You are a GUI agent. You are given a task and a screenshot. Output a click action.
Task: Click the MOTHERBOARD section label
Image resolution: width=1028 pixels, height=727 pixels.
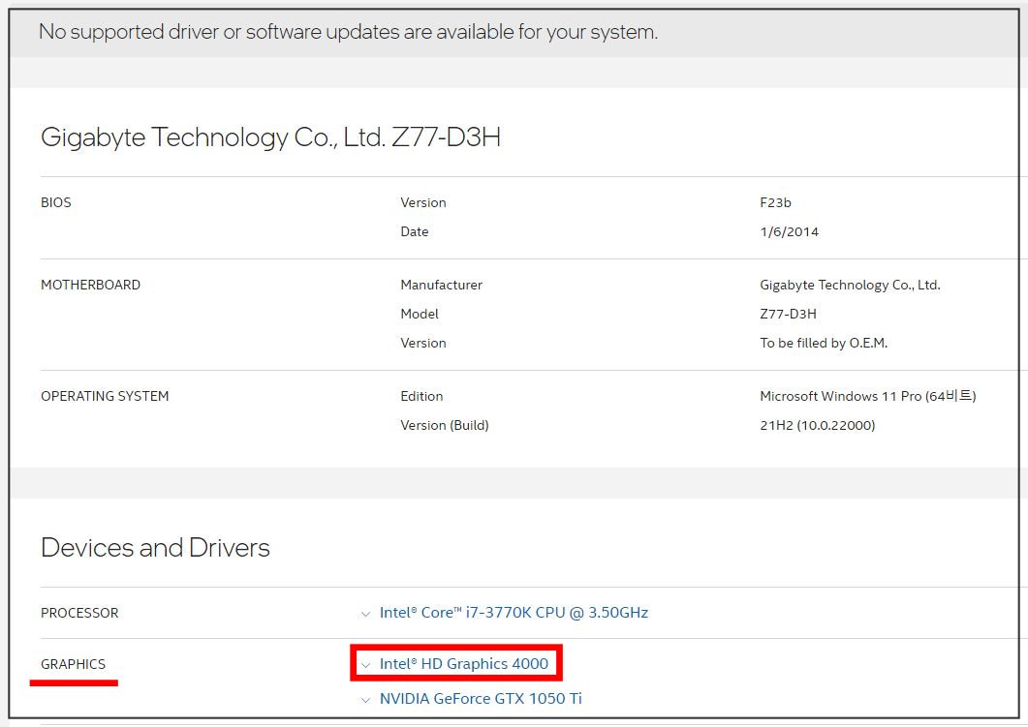point(90,285)
